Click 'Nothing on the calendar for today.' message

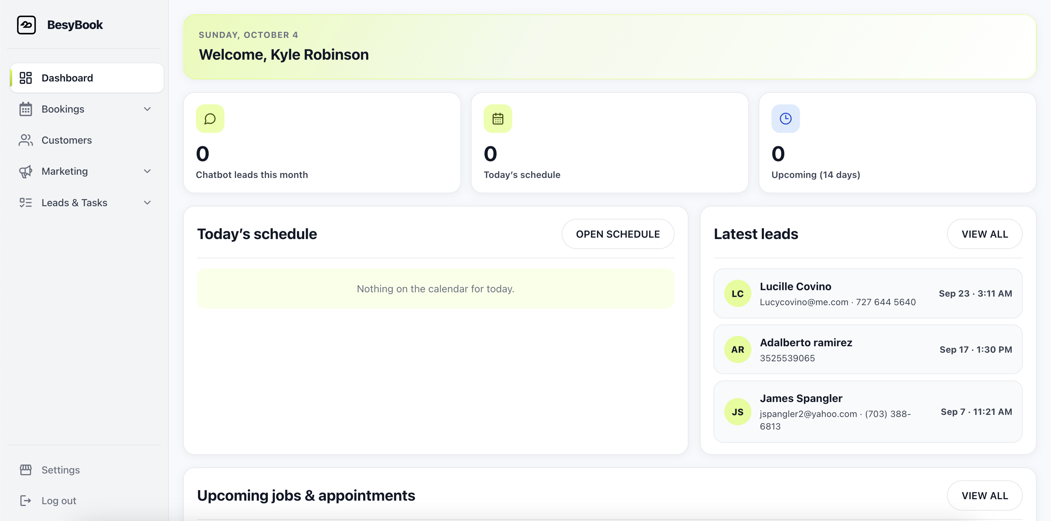(x=435, y=289)
